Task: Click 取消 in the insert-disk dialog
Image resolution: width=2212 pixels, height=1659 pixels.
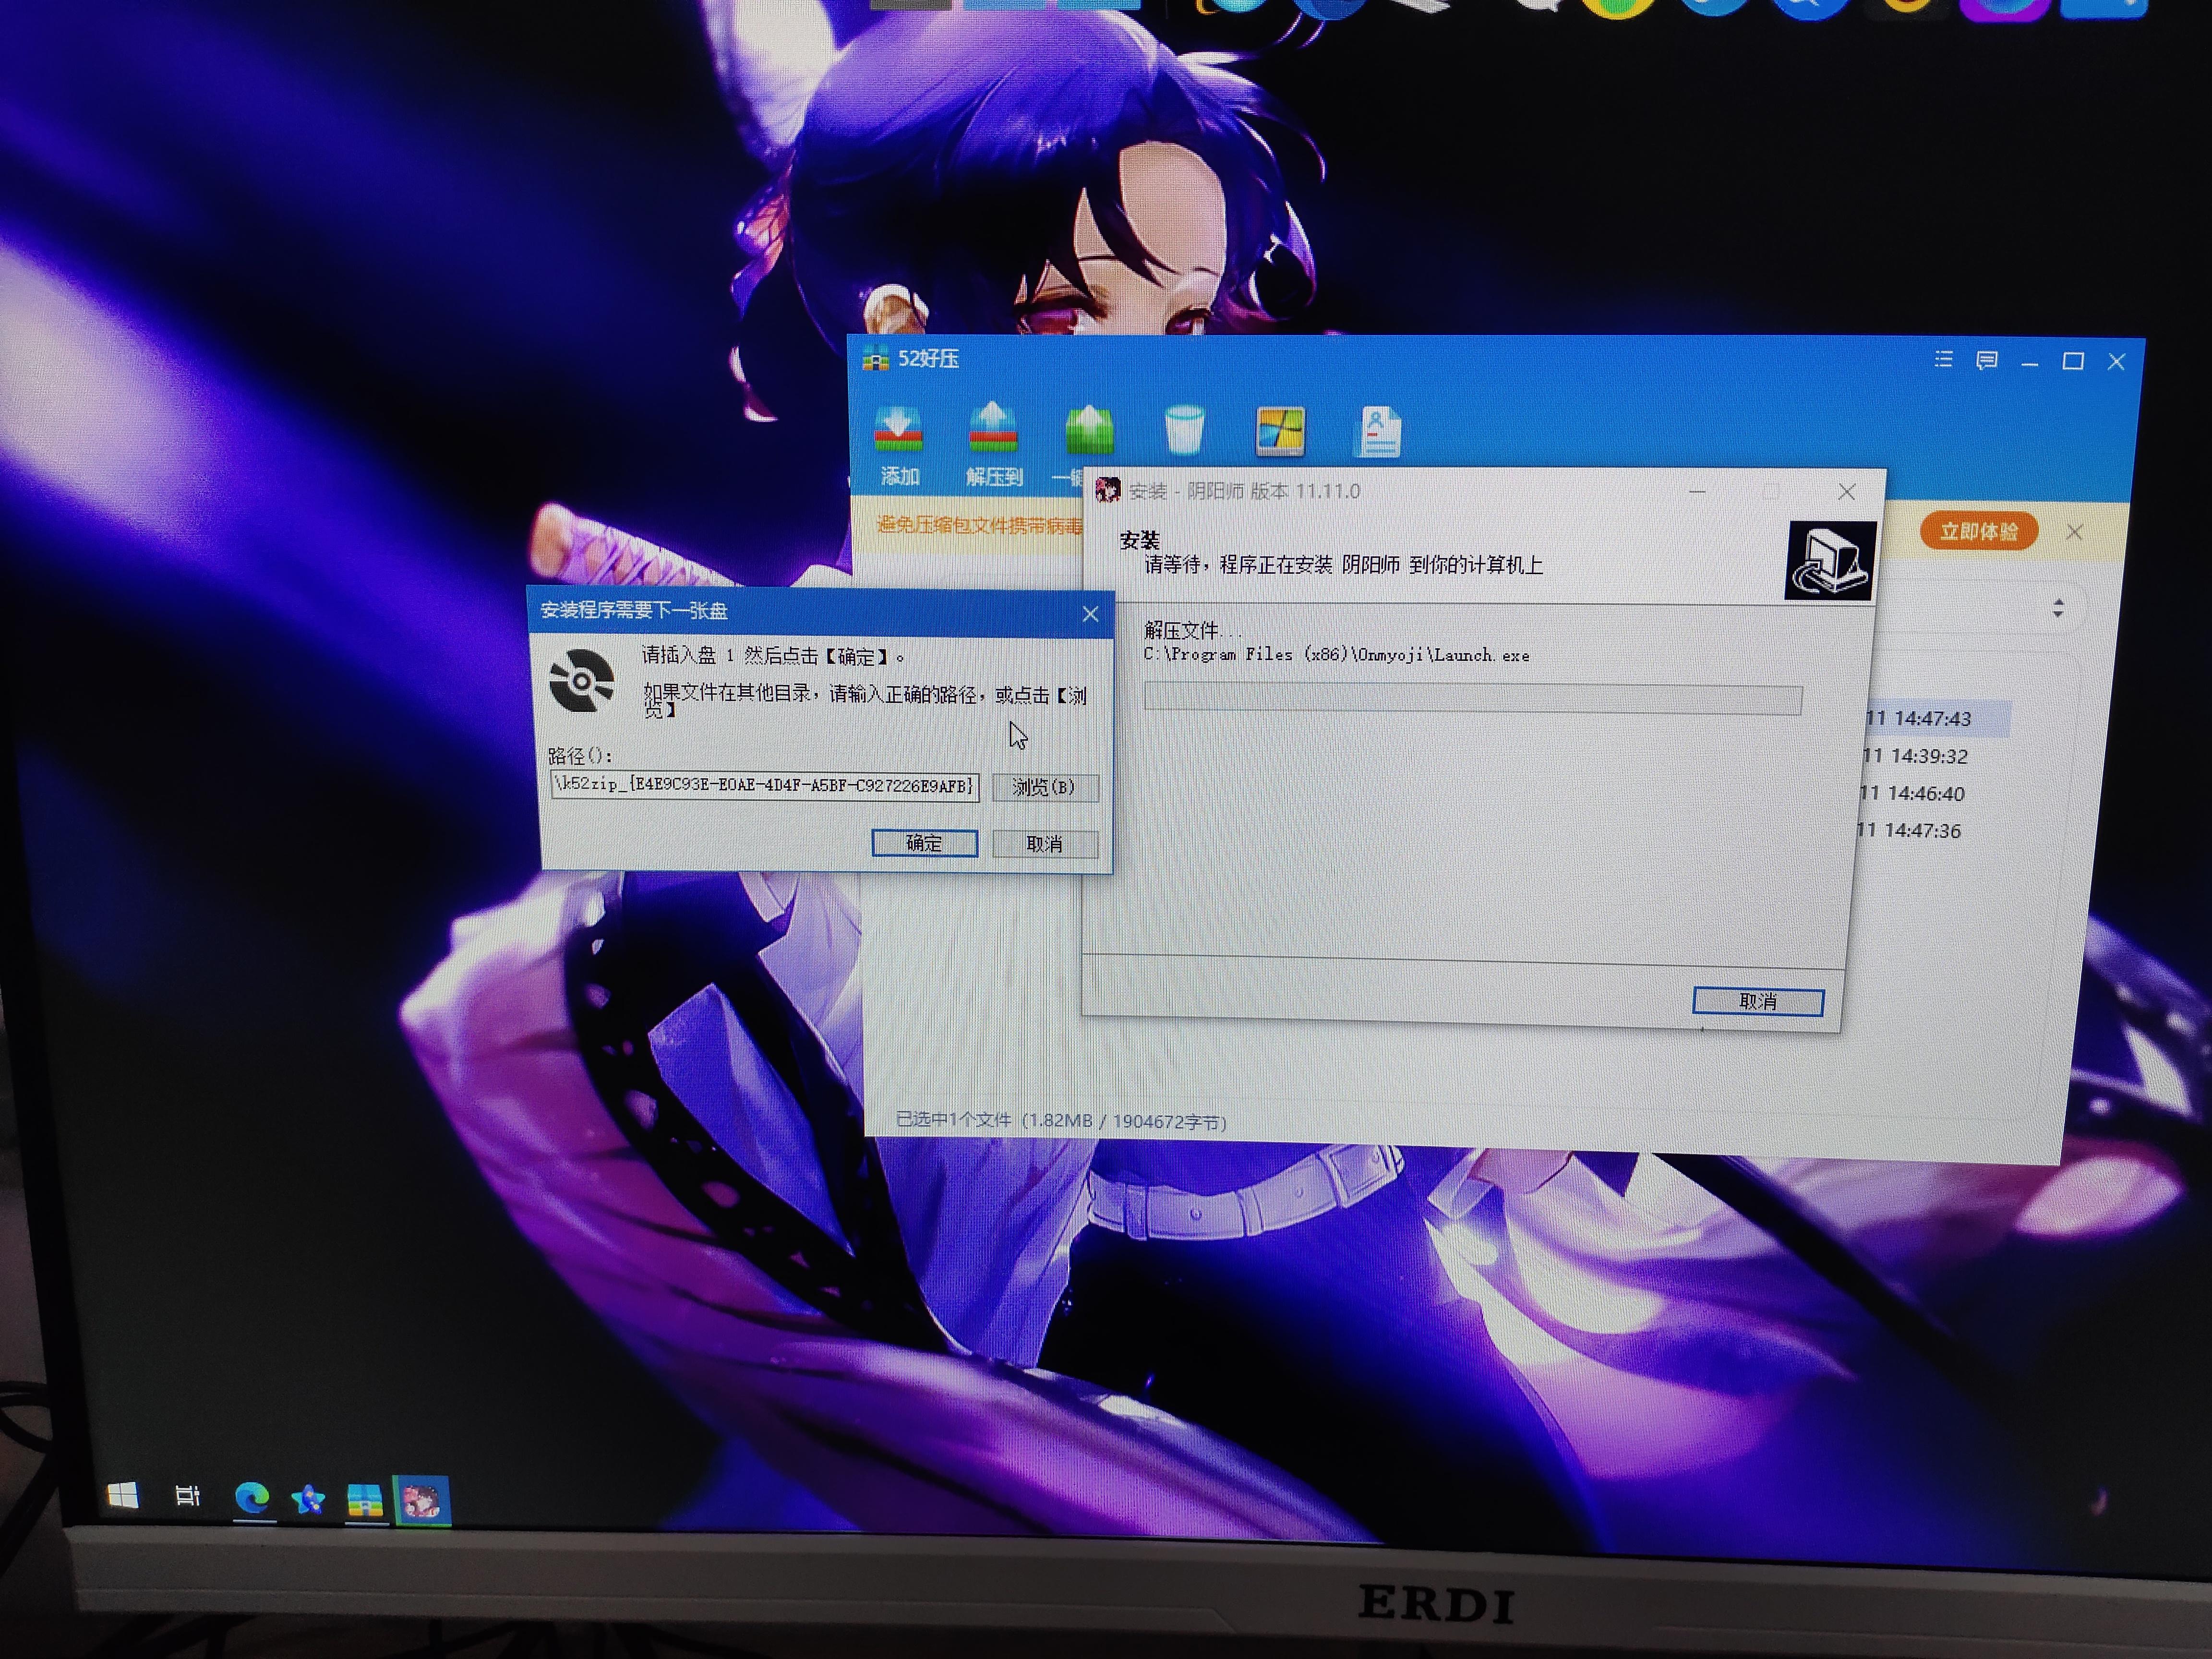Action: (1044, 844)
